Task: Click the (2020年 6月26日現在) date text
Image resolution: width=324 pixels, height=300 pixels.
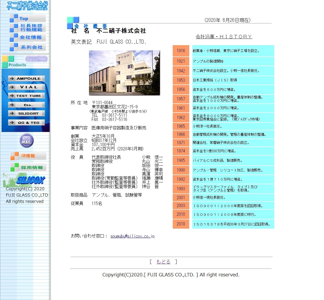Action: pyautogui.click(x=227, y=20)
